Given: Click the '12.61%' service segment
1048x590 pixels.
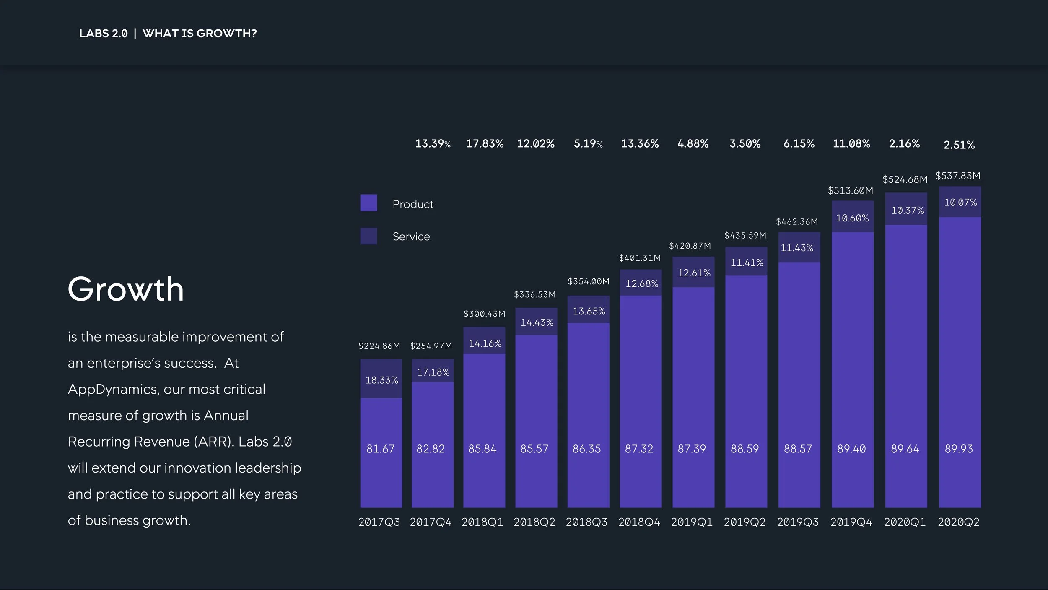Looking at the screenshot, I should (x=693, y=272).
